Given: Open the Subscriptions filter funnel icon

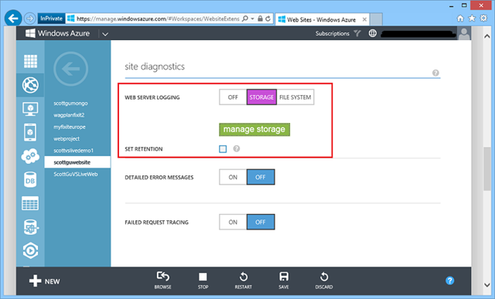Looking at the screenshot, I should click(357, 33).
